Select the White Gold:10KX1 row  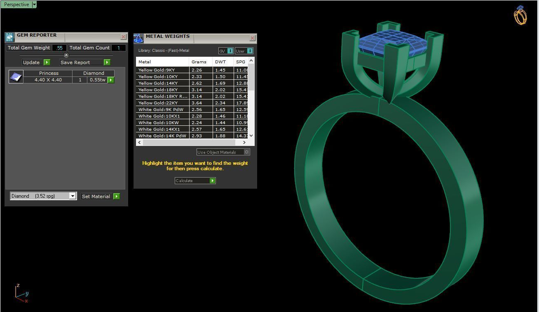pos(192,116)
